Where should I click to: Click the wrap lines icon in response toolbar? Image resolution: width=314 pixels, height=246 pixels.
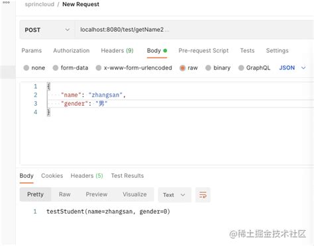(x=203, y=195)
